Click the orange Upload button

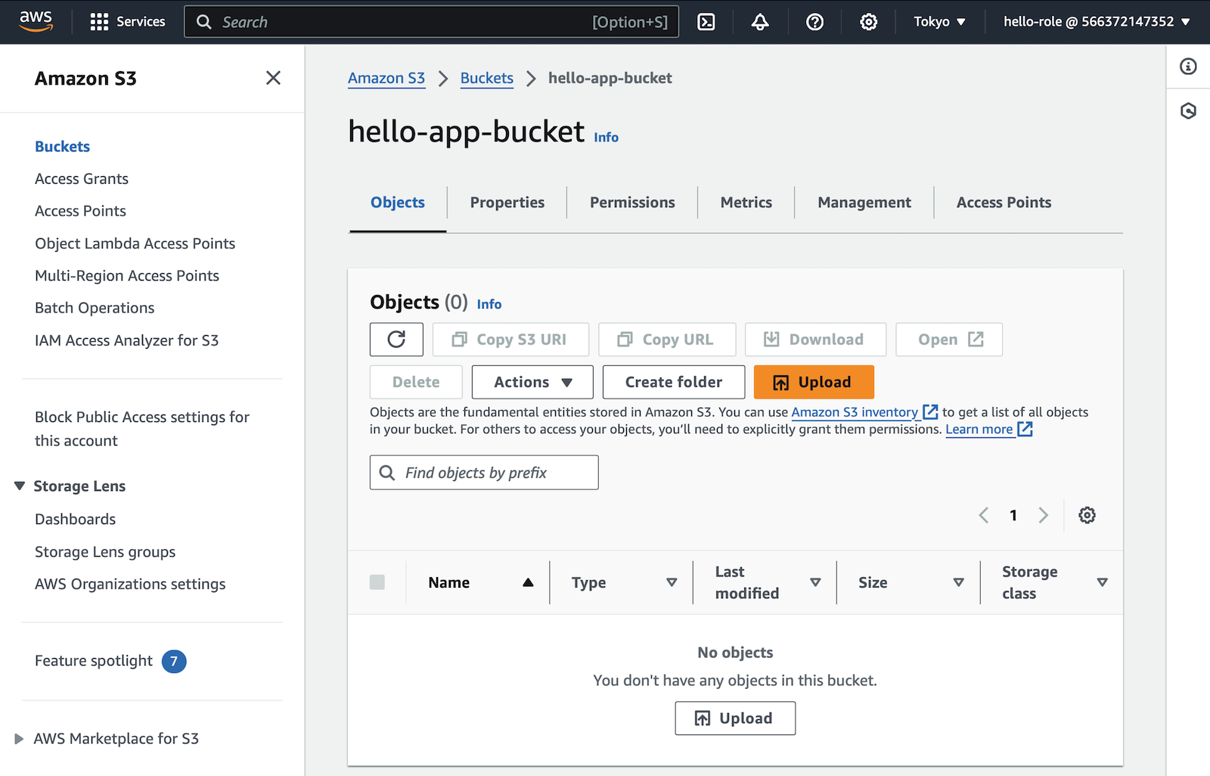pos(814,382)
